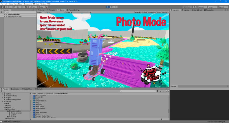Open the 16:9 aspect ratio dropdown
The image size is (229, 123).
56,12
